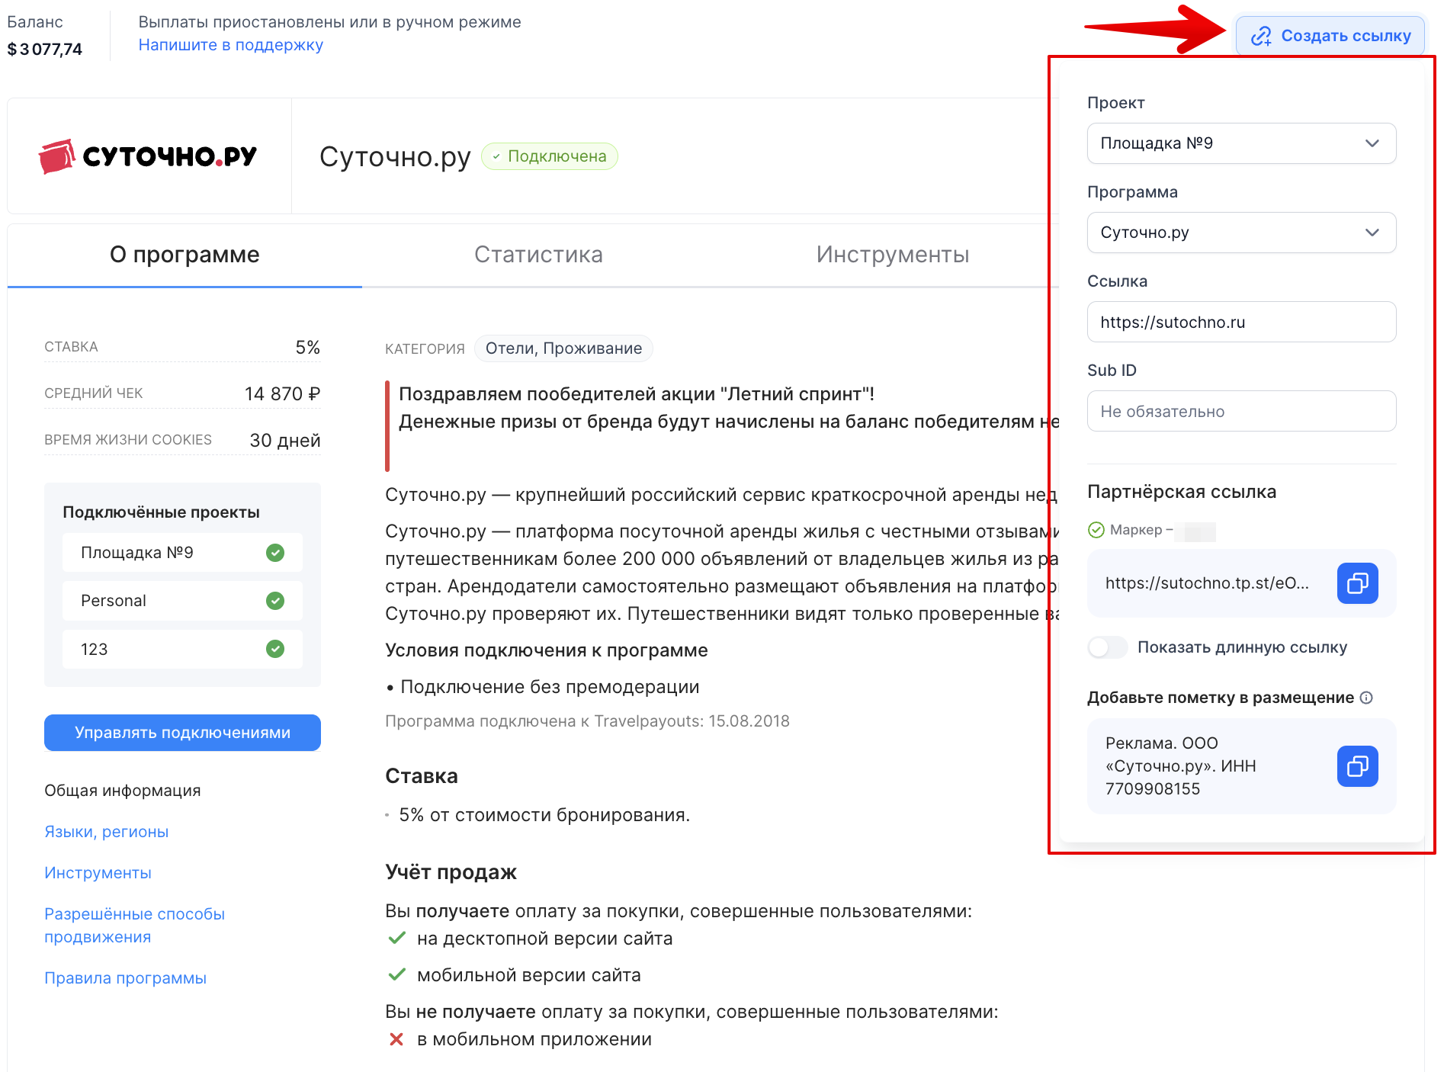Click the Подключена status badge
Image resolution: width=1444 pixels, height=1072 pixels.
pos(550,156)
